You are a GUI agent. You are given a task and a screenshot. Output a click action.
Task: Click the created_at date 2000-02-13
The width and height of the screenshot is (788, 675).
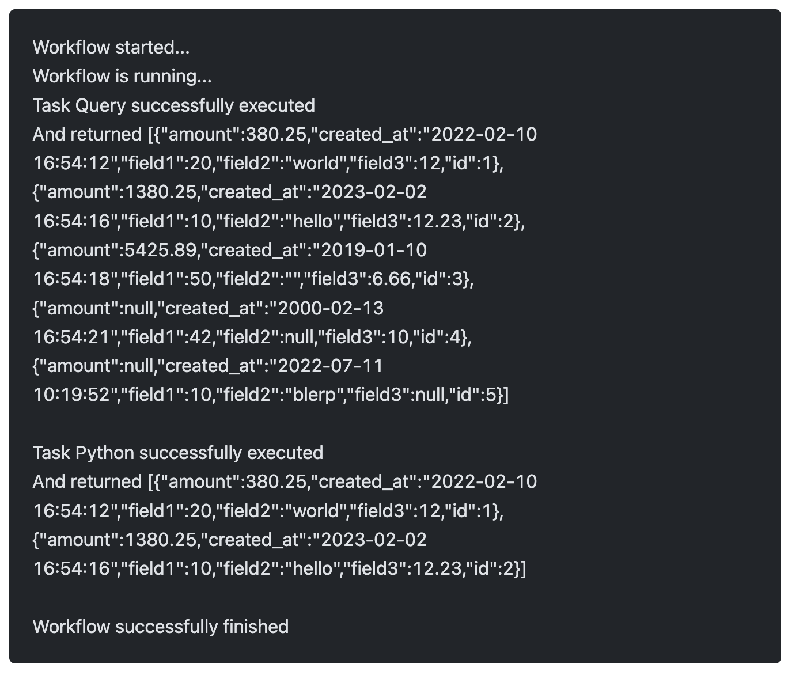point(331,308)
